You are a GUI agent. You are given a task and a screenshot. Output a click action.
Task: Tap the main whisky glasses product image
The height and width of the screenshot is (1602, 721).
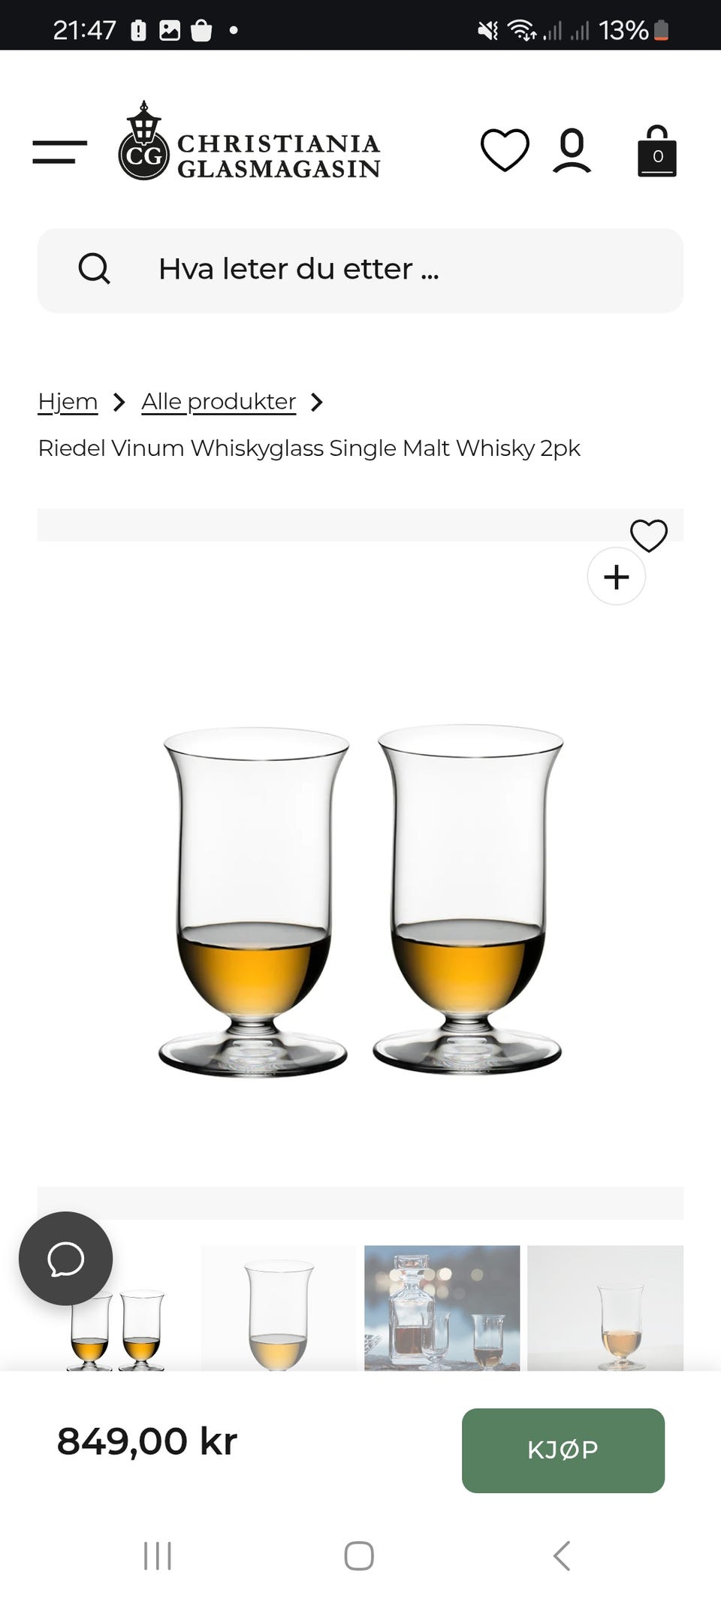pyautogui.click(x=360, y=901)
